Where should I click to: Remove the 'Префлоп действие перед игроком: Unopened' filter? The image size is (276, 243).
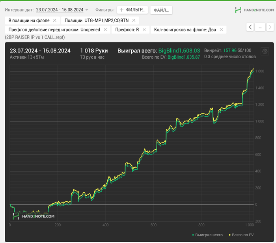pos(105,30)
